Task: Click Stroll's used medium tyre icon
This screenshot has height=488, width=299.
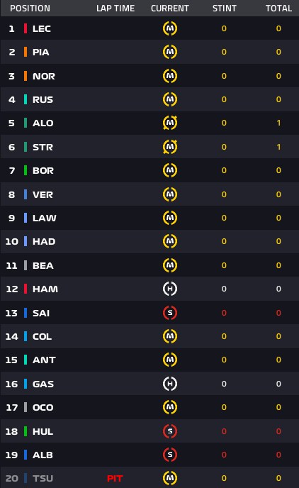Action: (170, 147)
